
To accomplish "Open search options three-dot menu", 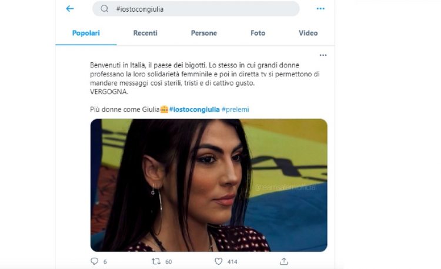I will pos(320,9).
